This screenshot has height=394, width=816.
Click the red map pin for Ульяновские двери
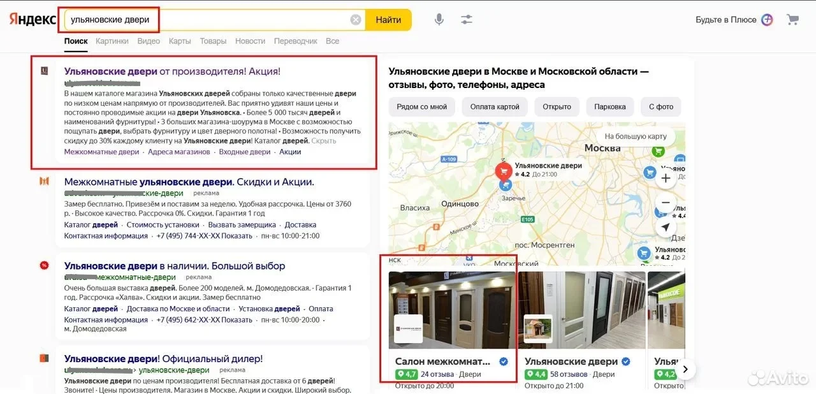coord(504,170)
